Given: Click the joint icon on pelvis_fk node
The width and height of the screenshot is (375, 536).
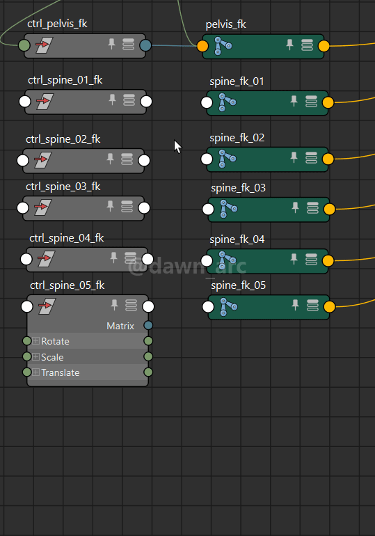Looking at the screenshot, I should (x=223, y=46).
